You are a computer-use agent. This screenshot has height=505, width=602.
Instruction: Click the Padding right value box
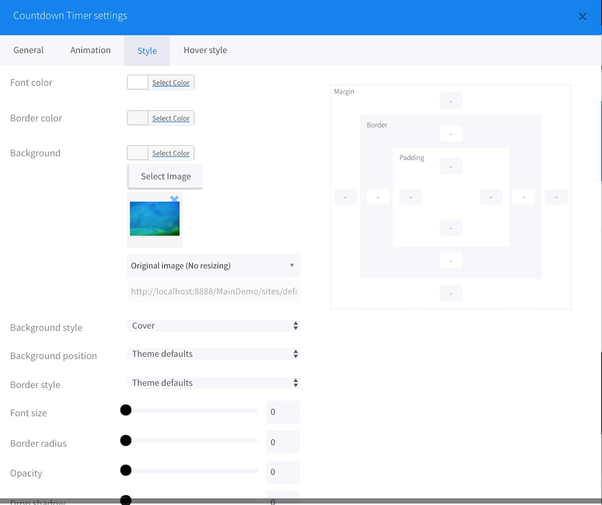point(491,197)
